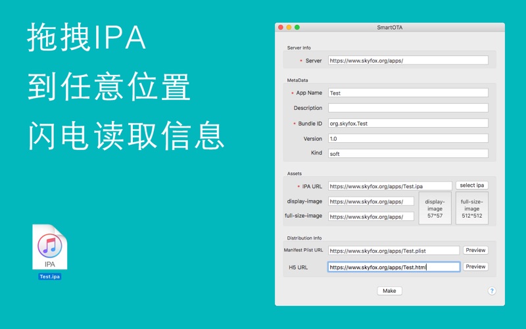The image size is (526, 329).
Task: Click the green zoom window button
Action: (x=297, y=27)
